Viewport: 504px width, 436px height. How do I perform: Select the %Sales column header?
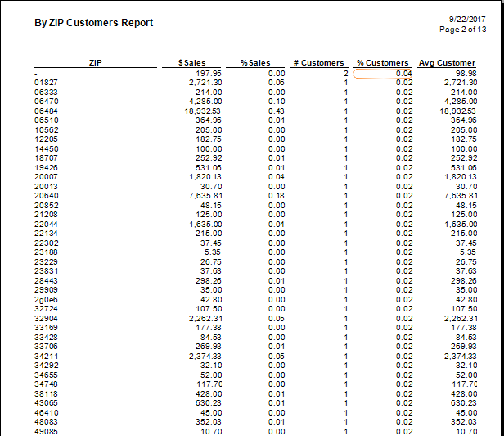255,63
